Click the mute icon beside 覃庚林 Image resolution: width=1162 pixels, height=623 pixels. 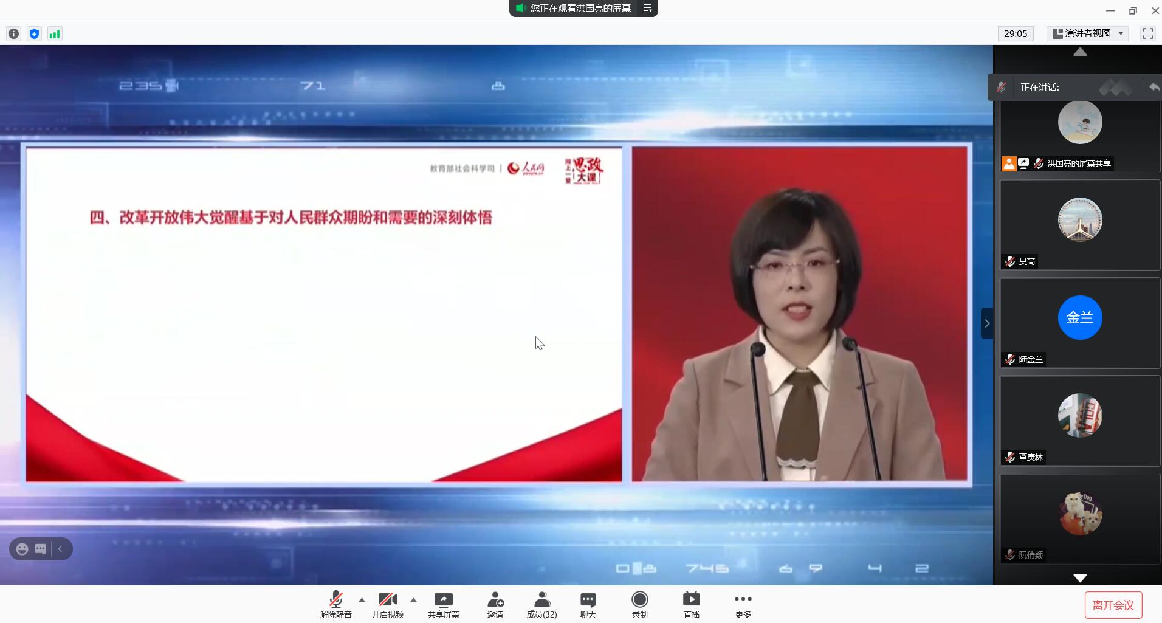1009,457
